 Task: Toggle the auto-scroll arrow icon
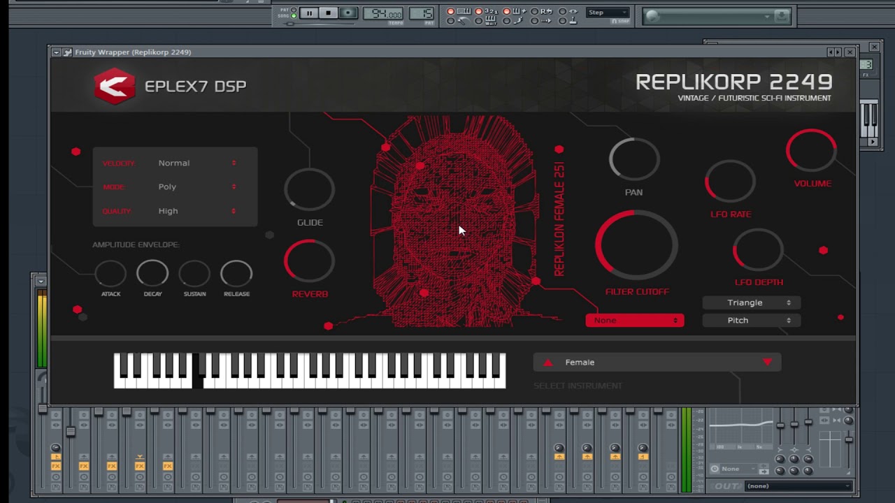tap(545, 21)
